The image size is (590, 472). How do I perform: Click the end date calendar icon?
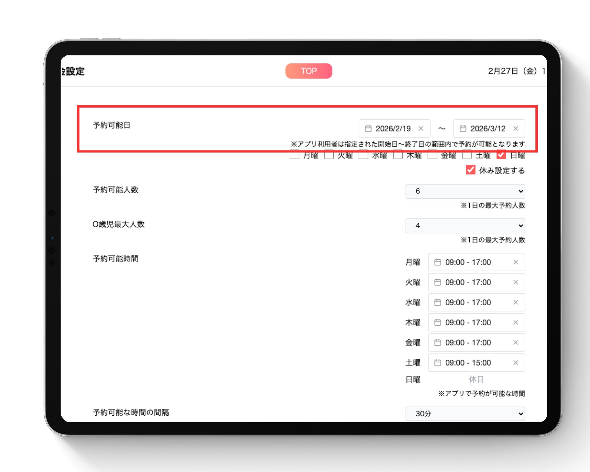[x=463, y=129]
